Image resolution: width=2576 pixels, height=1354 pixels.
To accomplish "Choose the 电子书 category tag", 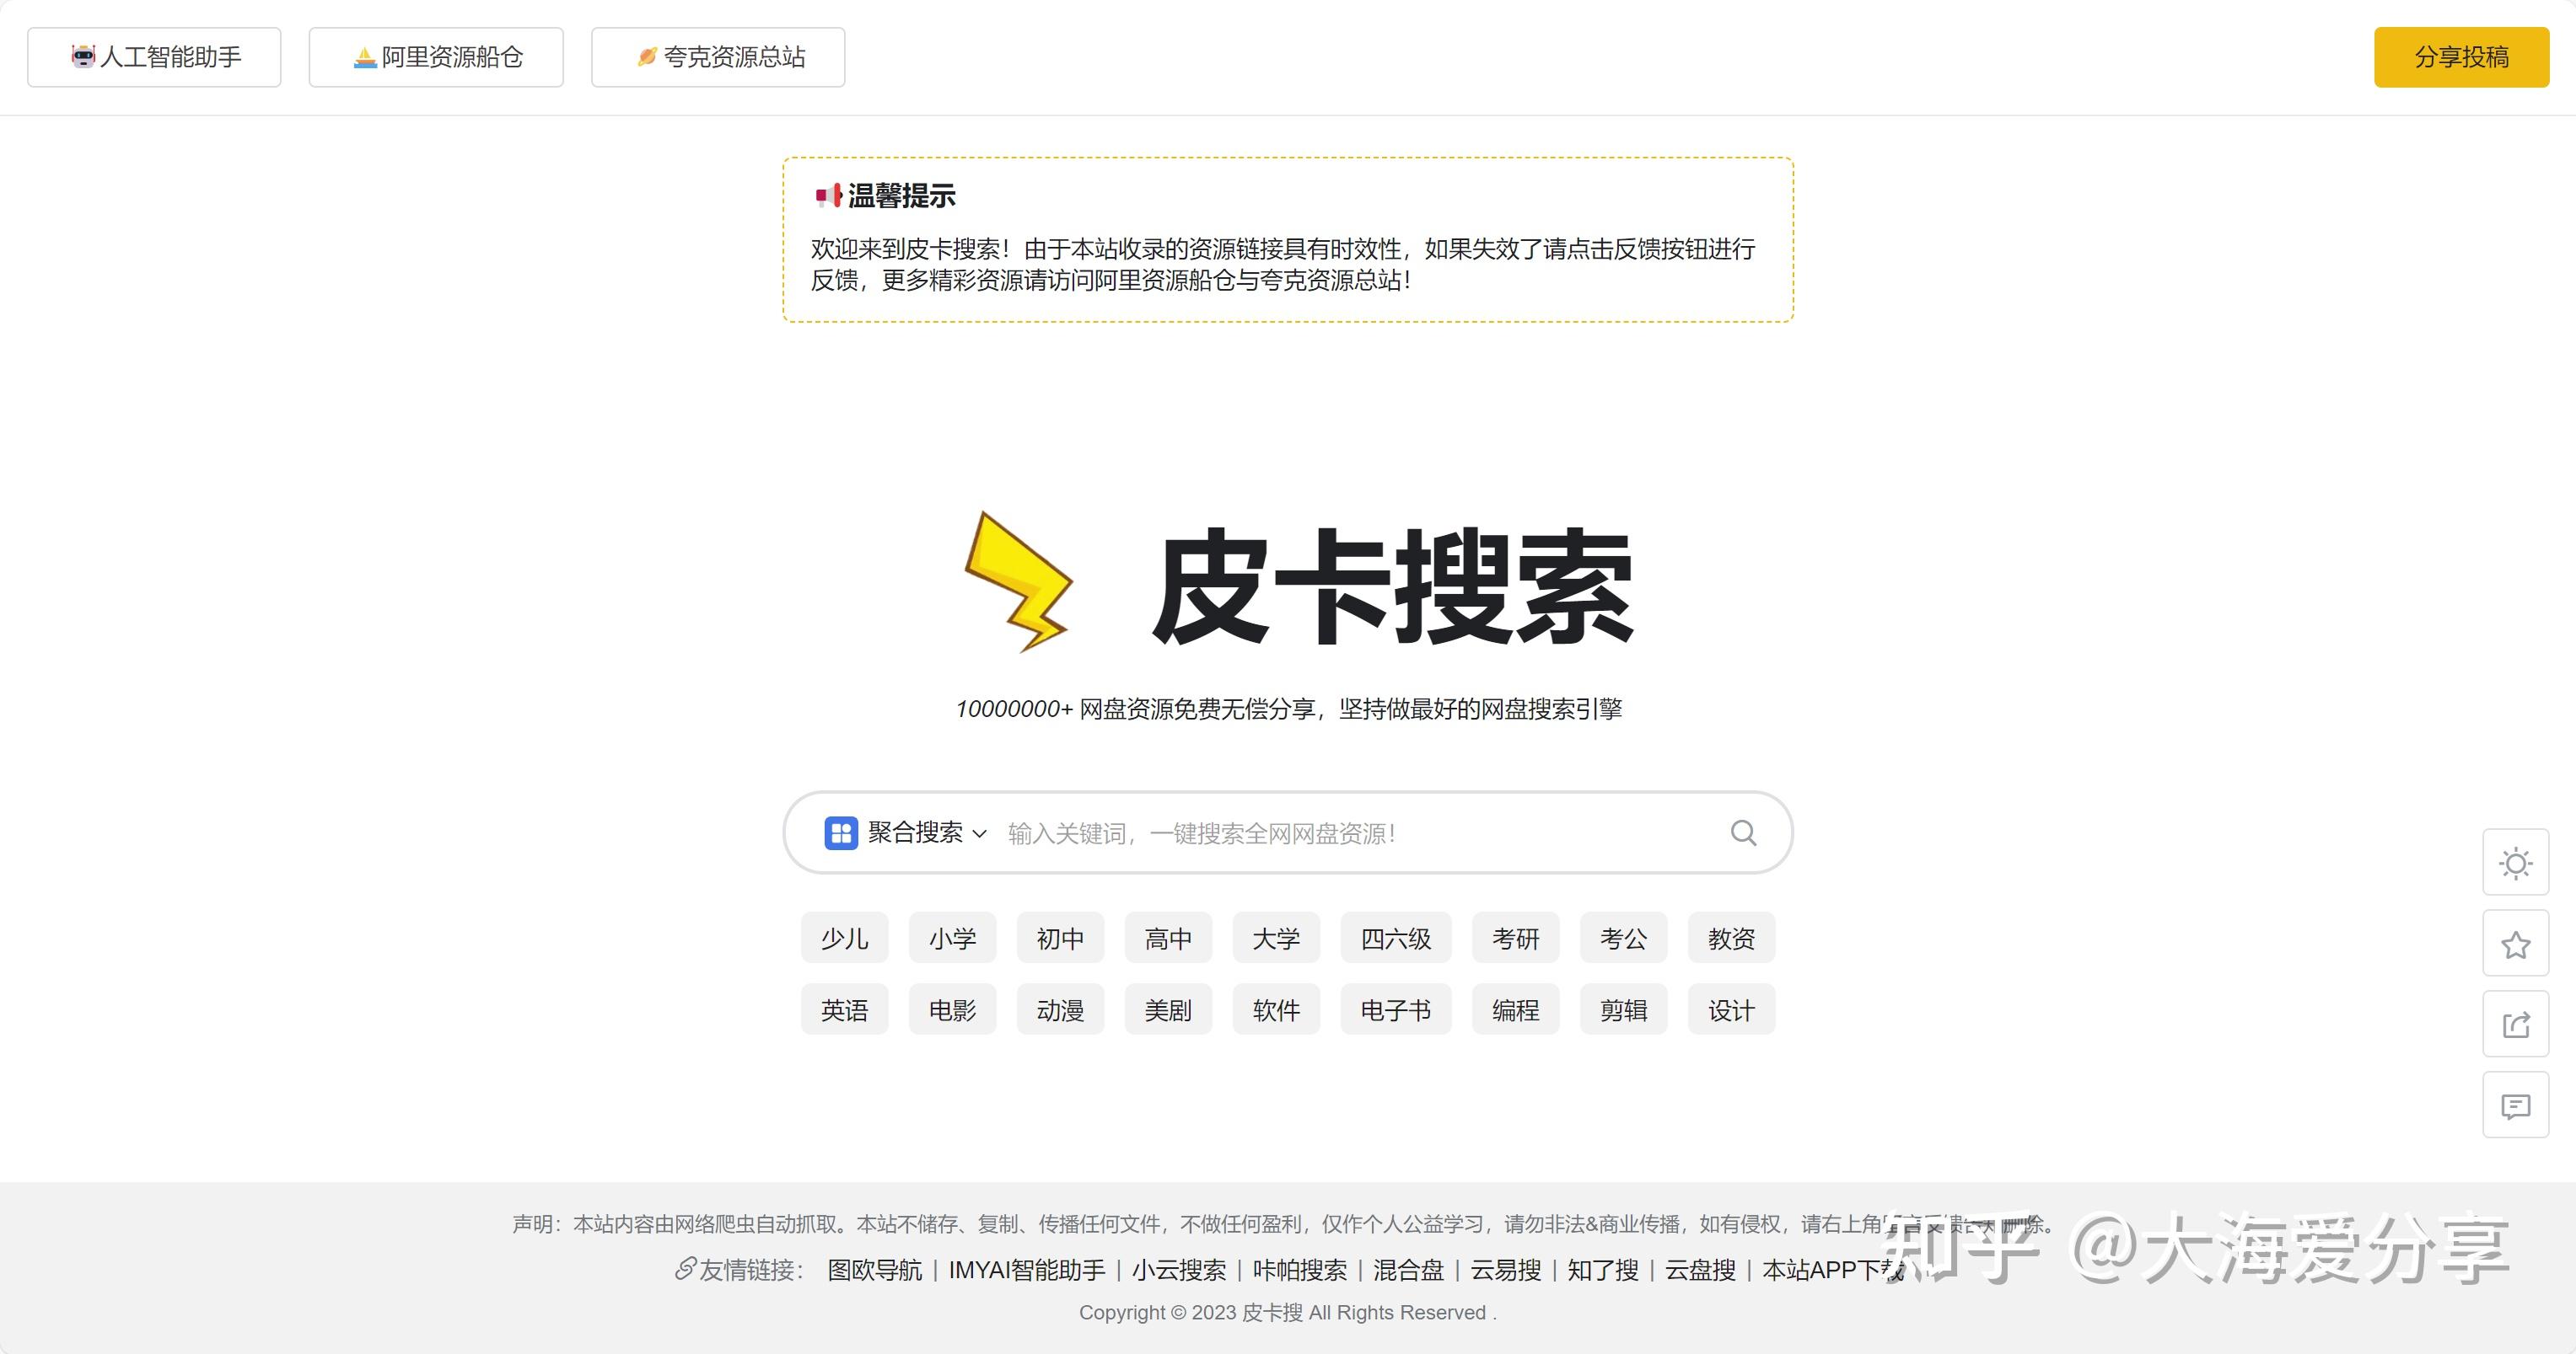I will click(x=1395, y=1010).
